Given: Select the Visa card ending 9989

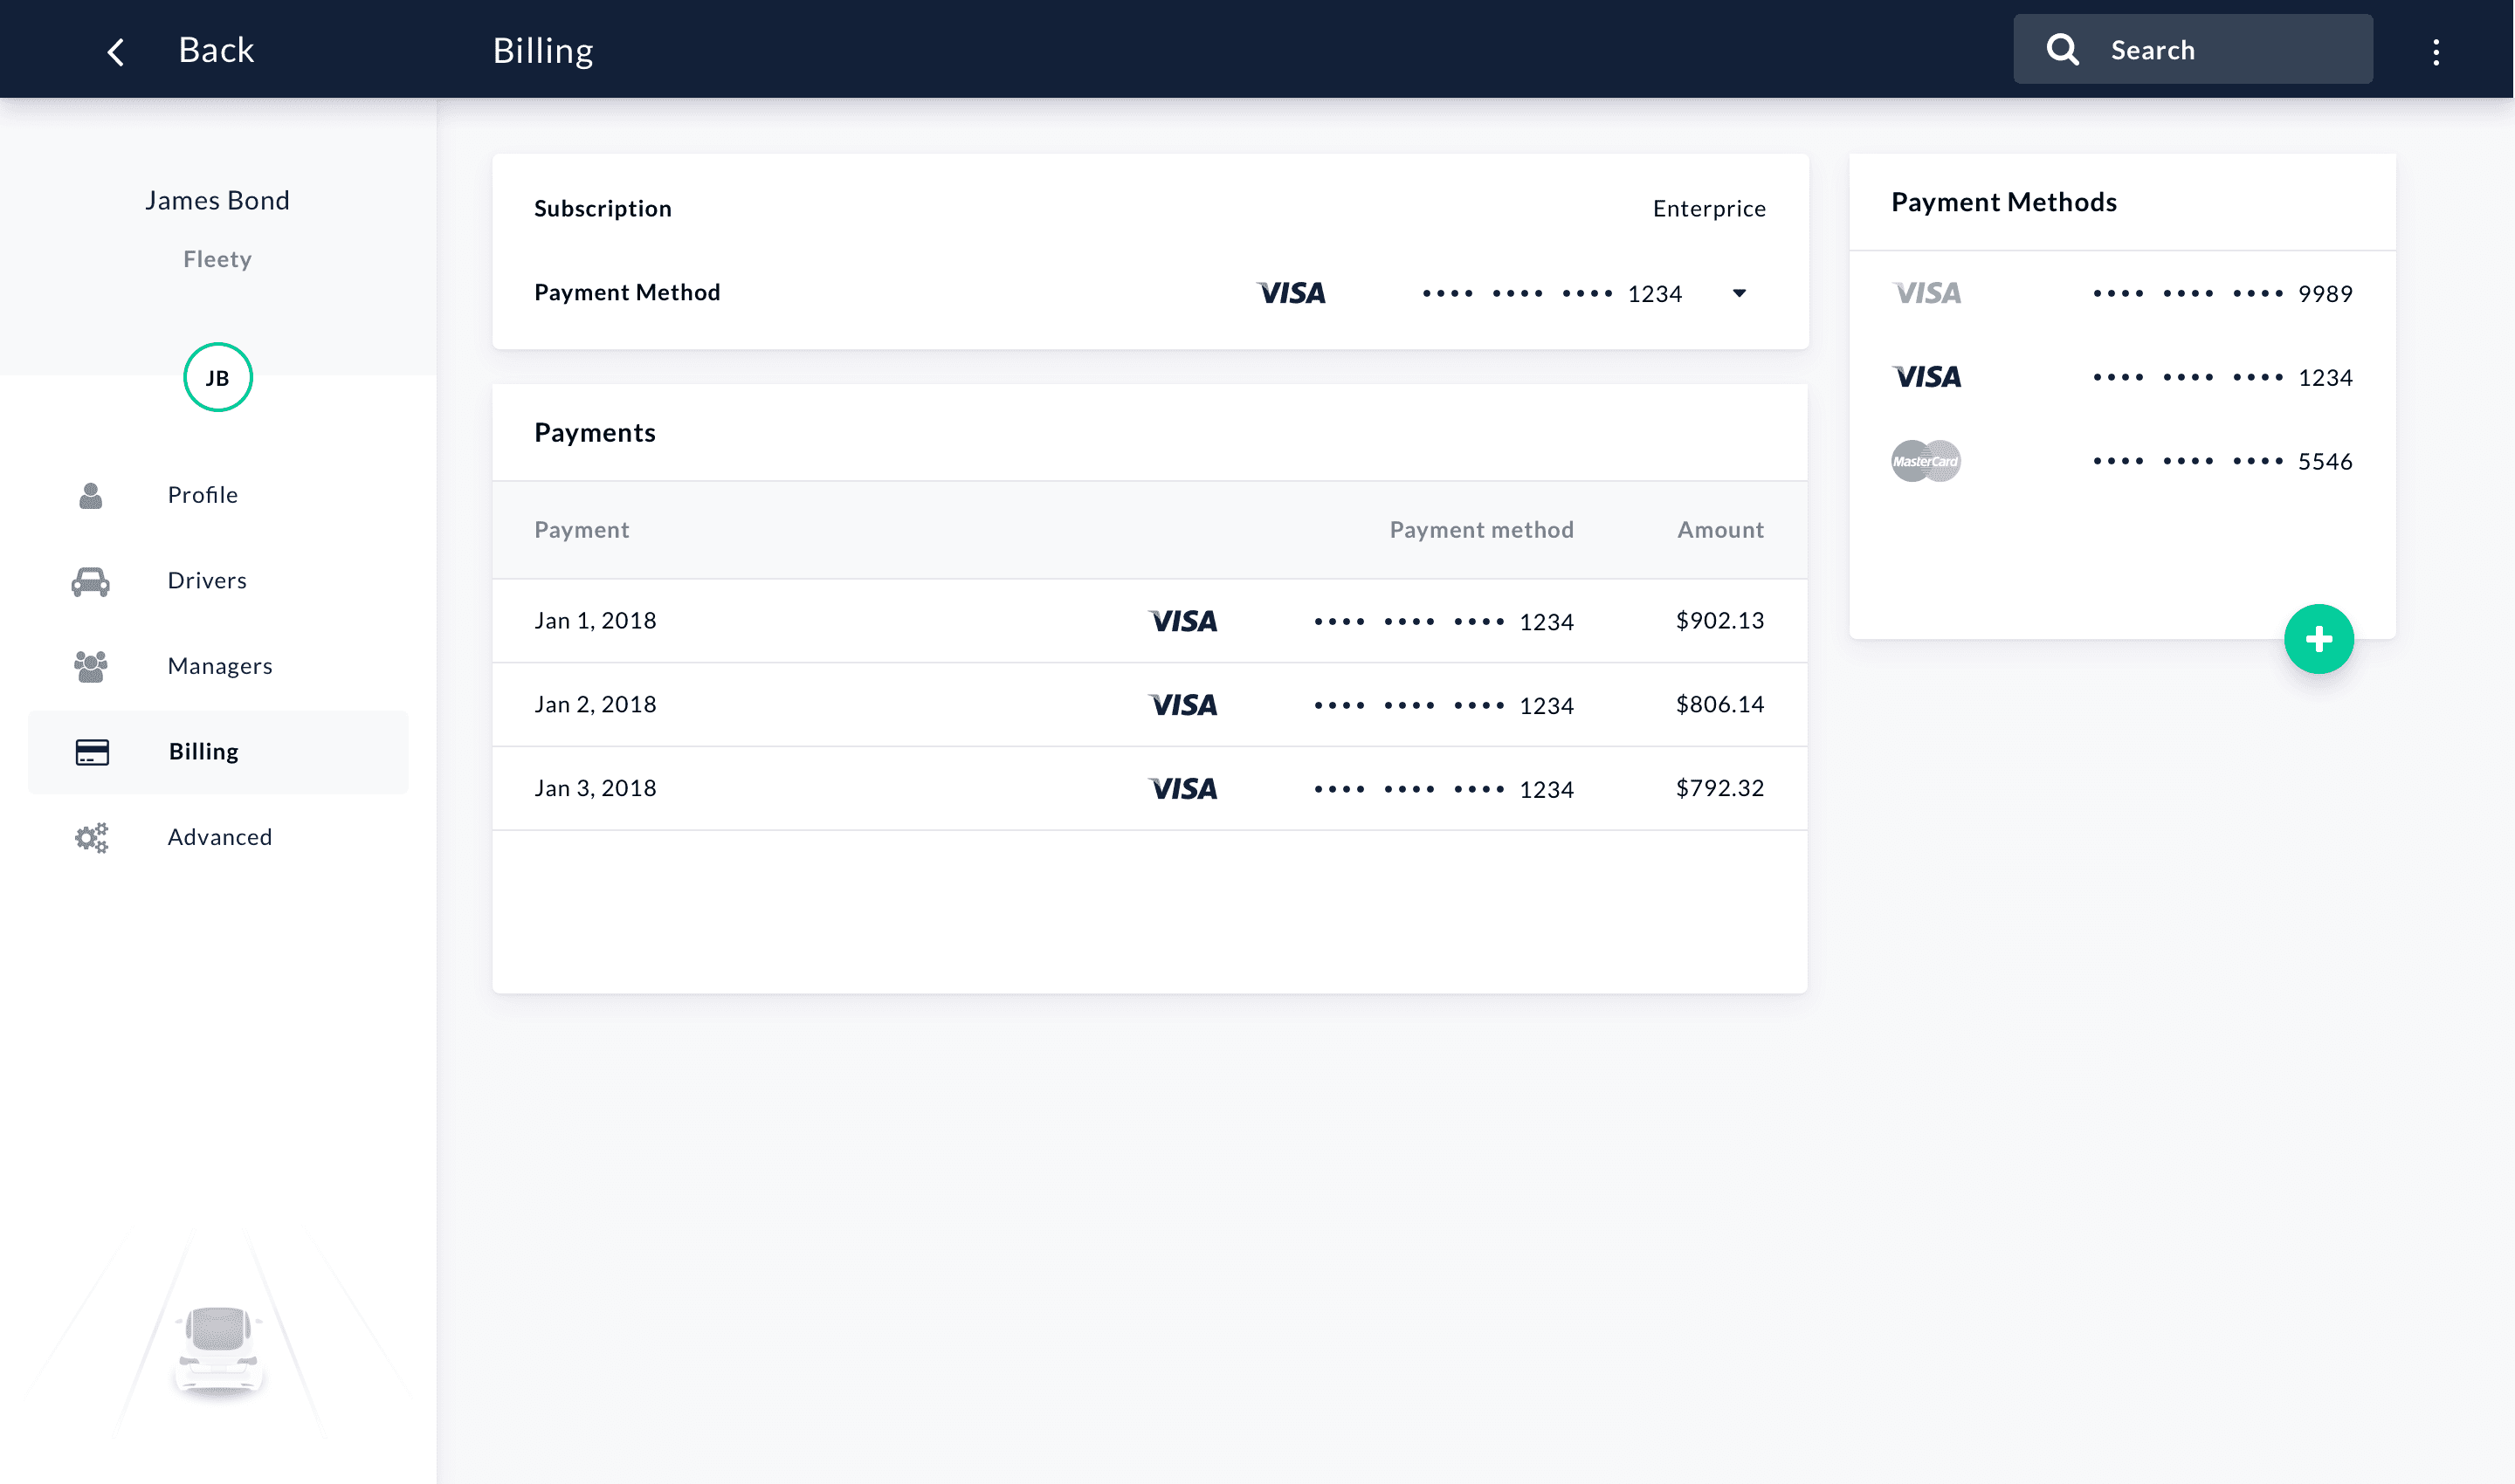Looking at the screenshot, I should (x=2121, y=293).
